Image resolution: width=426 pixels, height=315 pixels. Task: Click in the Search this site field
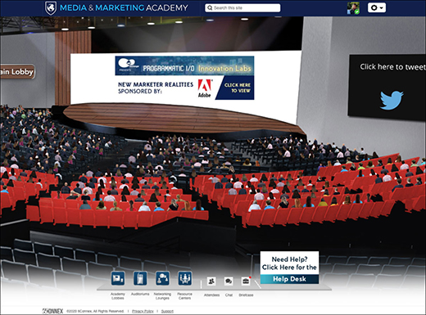coord(242,8)
